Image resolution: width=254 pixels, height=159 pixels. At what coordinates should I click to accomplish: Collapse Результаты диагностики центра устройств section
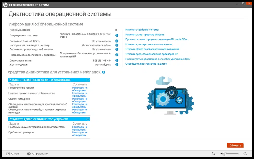click(88, 119)
